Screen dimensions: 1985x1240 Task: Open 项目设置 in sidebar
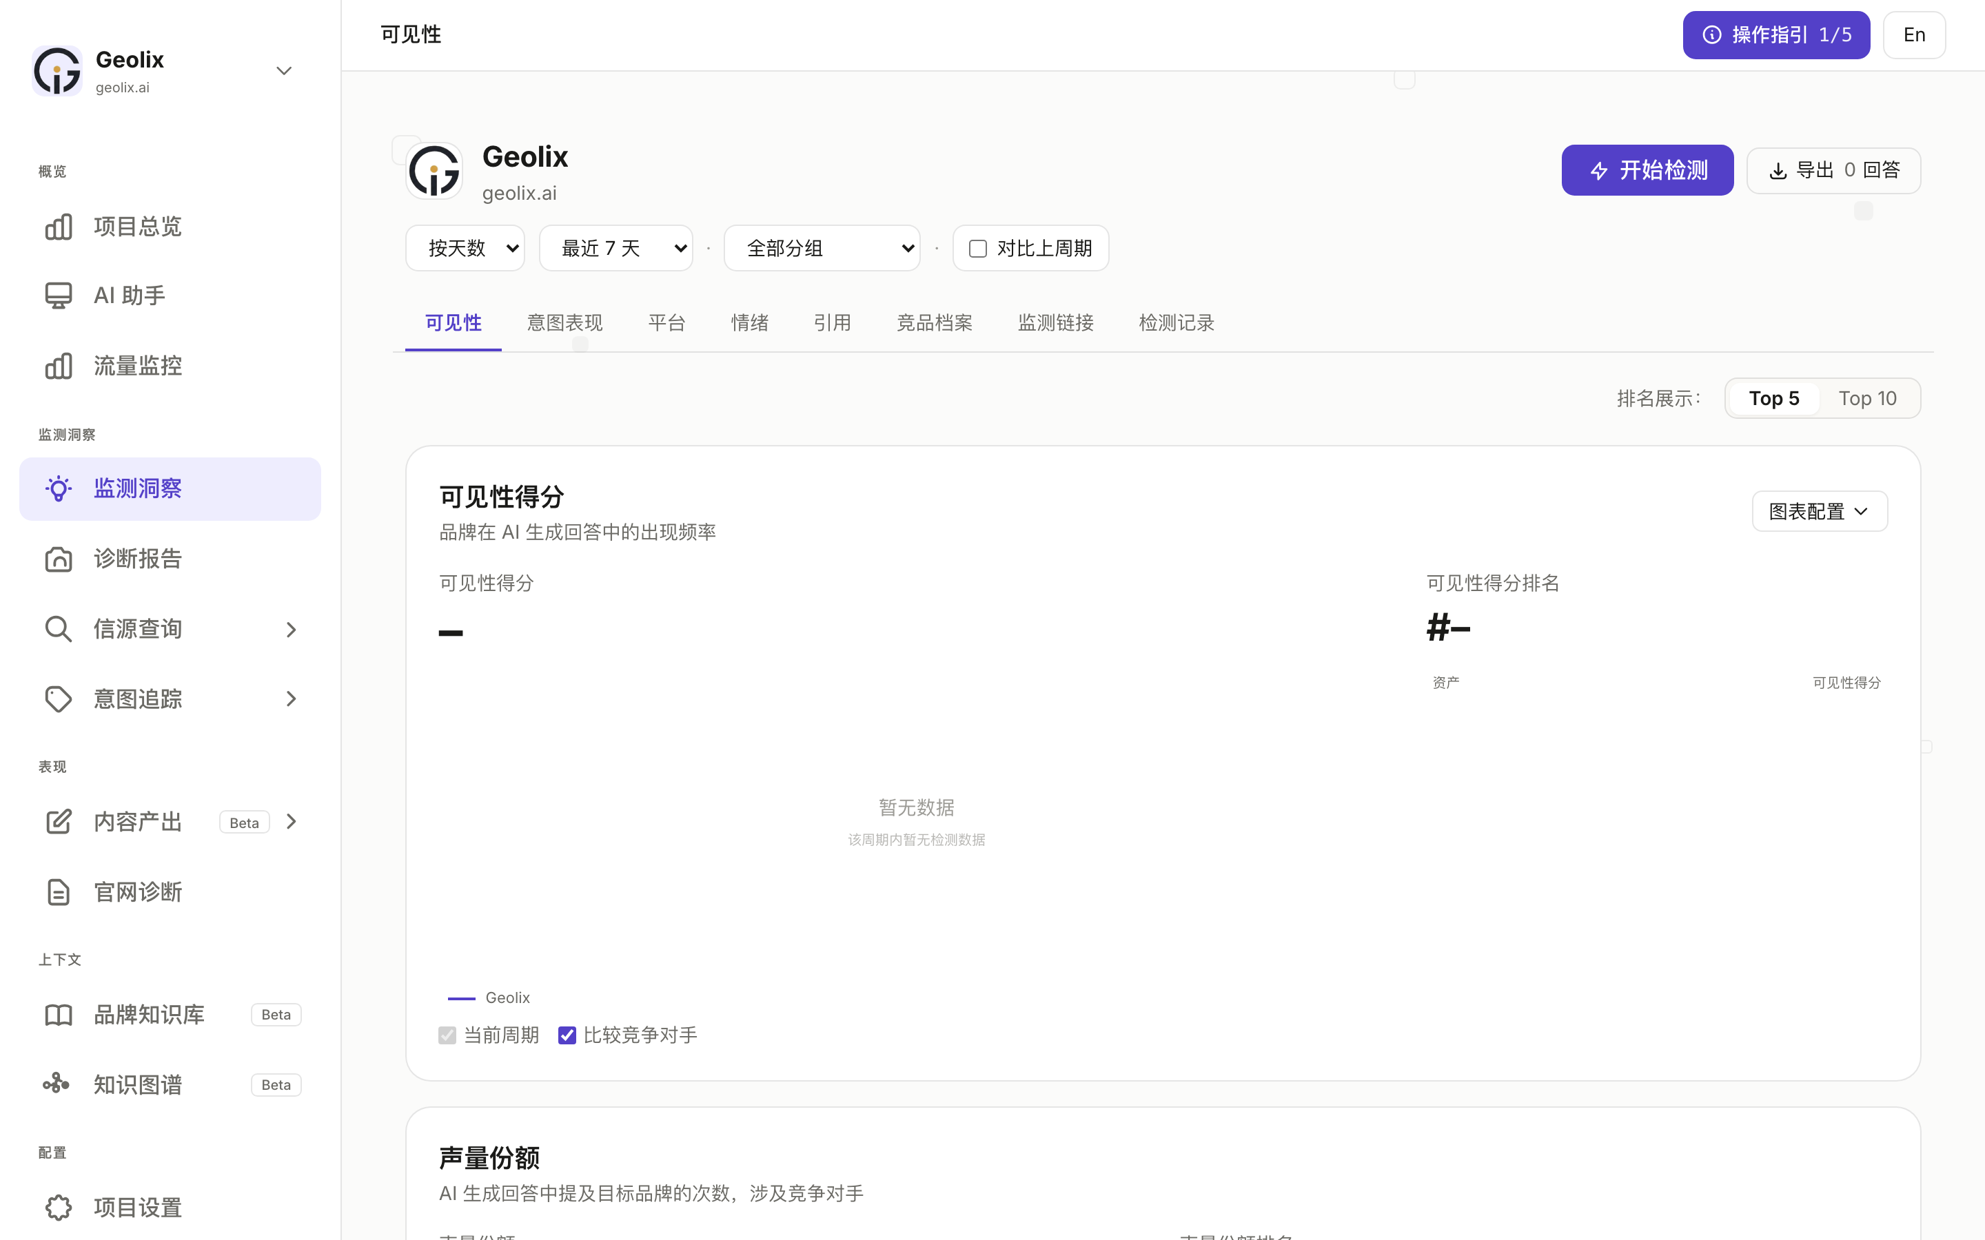[x=170, y=1208]
